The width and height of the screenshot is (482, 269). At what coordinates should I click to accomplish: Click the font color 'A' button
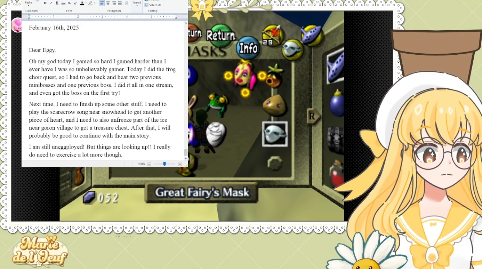click(x=82, y=3)
